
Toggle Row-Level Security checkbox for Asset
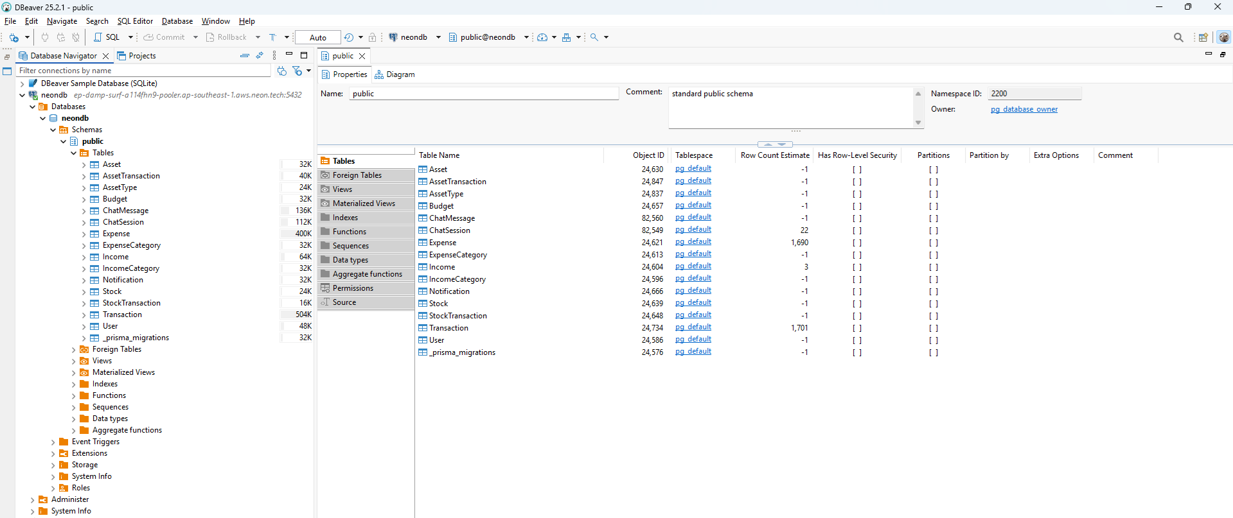click(x=856, y=169)
